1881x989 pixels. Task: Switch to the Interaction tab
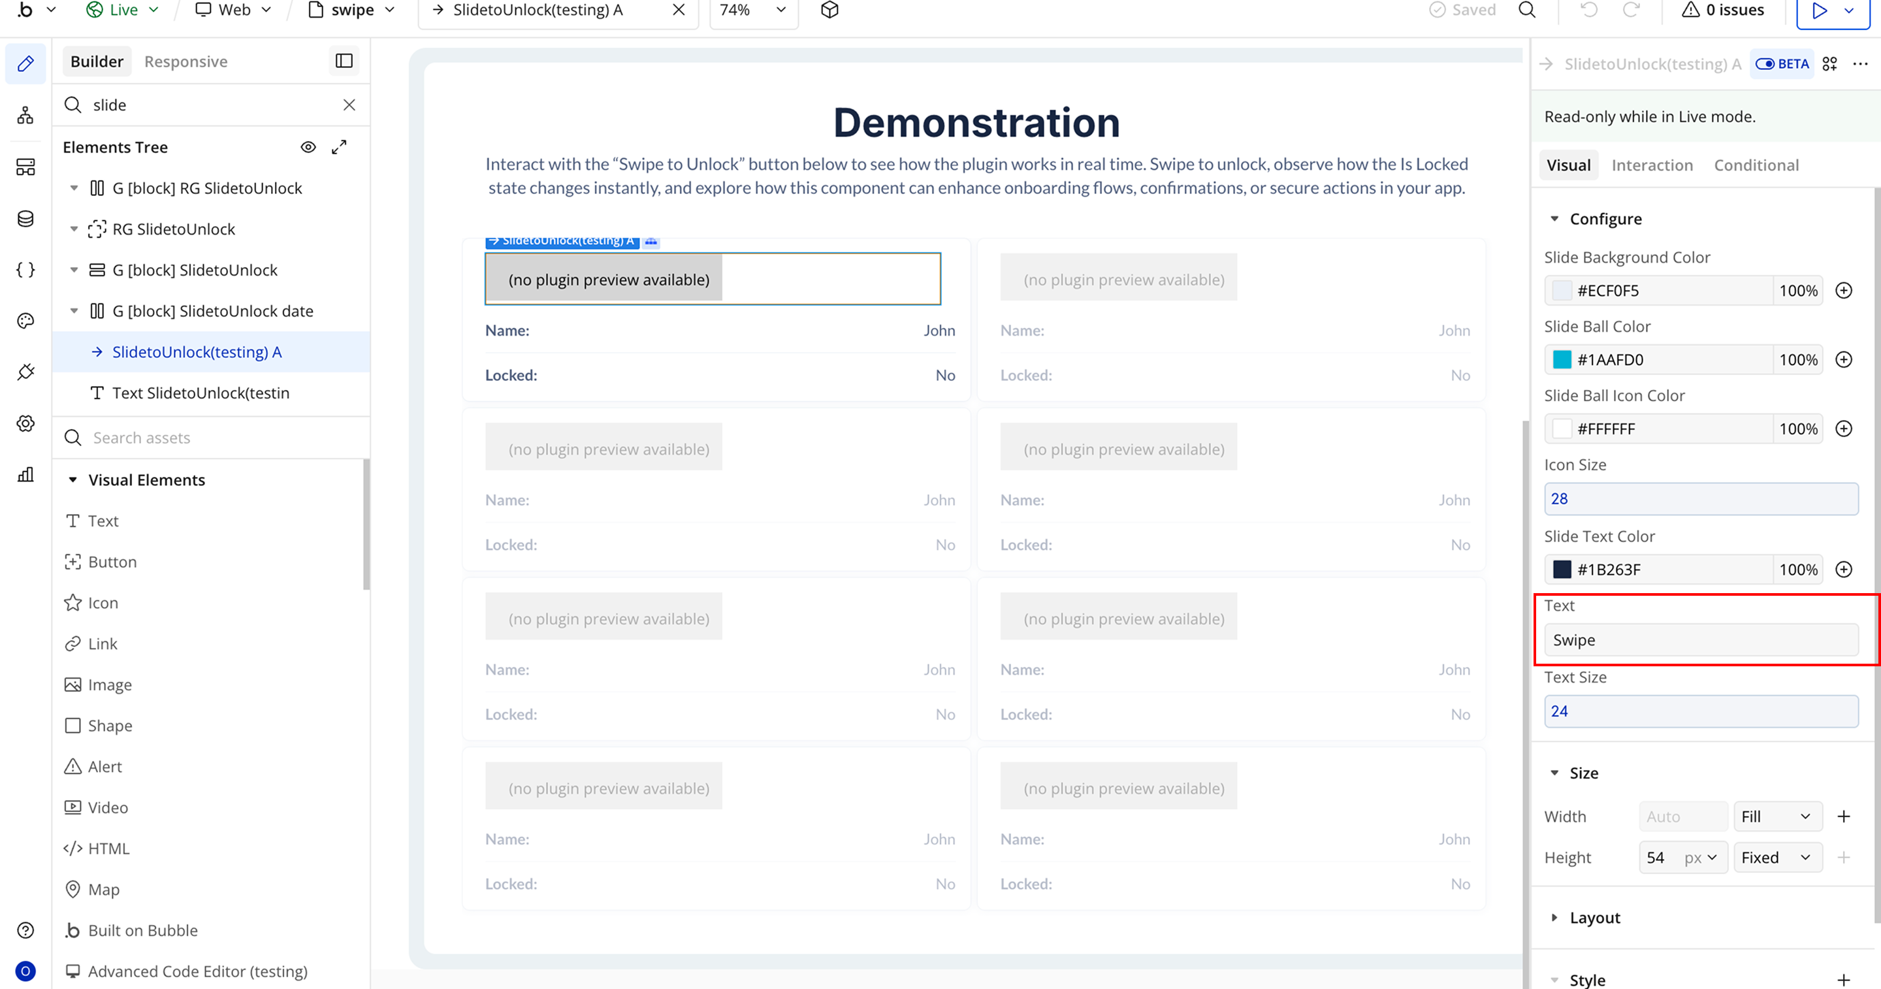(x=1652, y=165)
